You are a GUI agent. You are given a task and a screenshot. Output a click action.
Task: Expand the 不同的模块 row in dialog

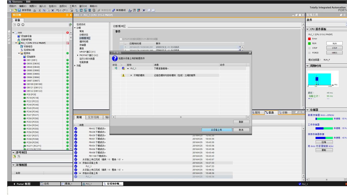tap(131, 75)
